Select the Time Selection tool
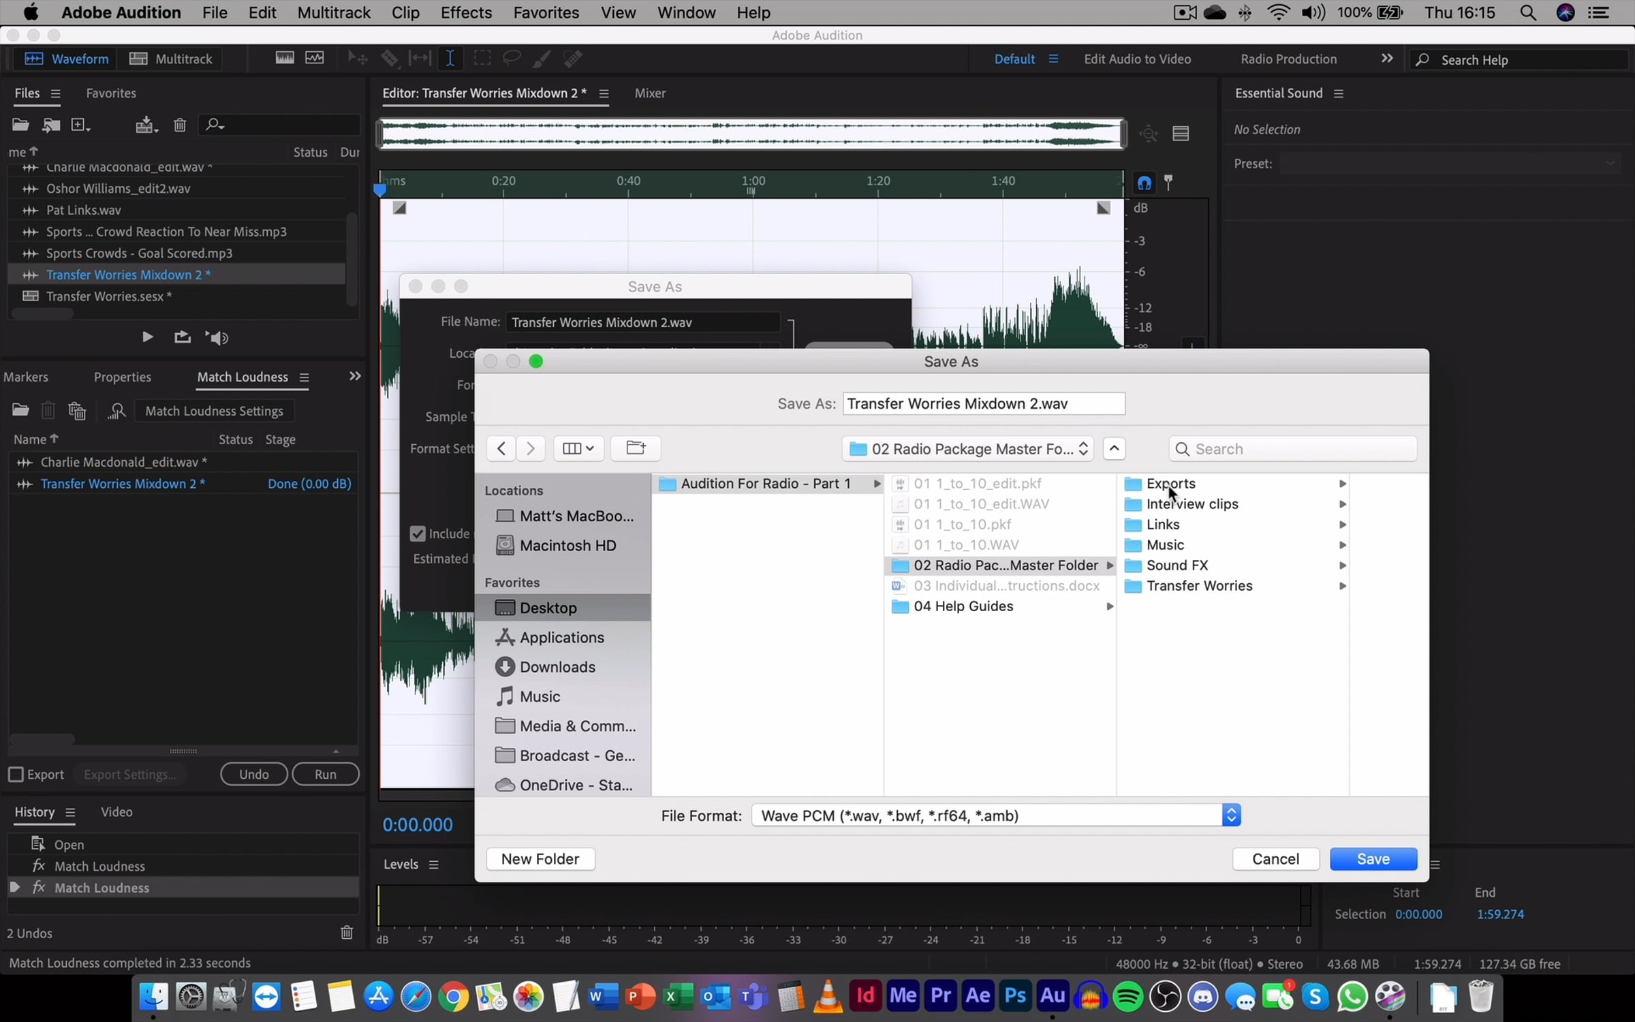1635x1022 pixels. (450, 59)
